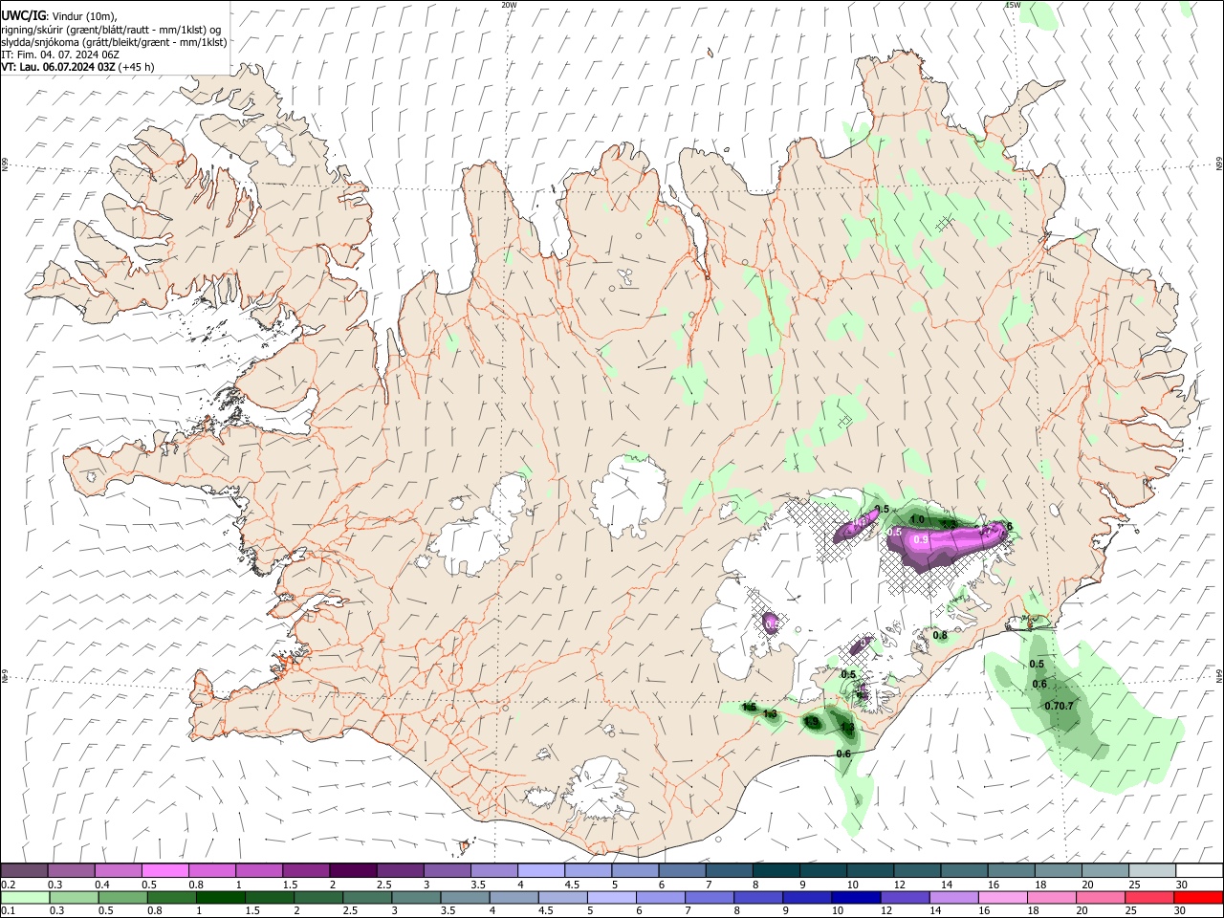Viewport: 1224px width, 918px height.
Task: Pick the darkest green bottom-row swatch labelled 1
Action: [220, 897]
